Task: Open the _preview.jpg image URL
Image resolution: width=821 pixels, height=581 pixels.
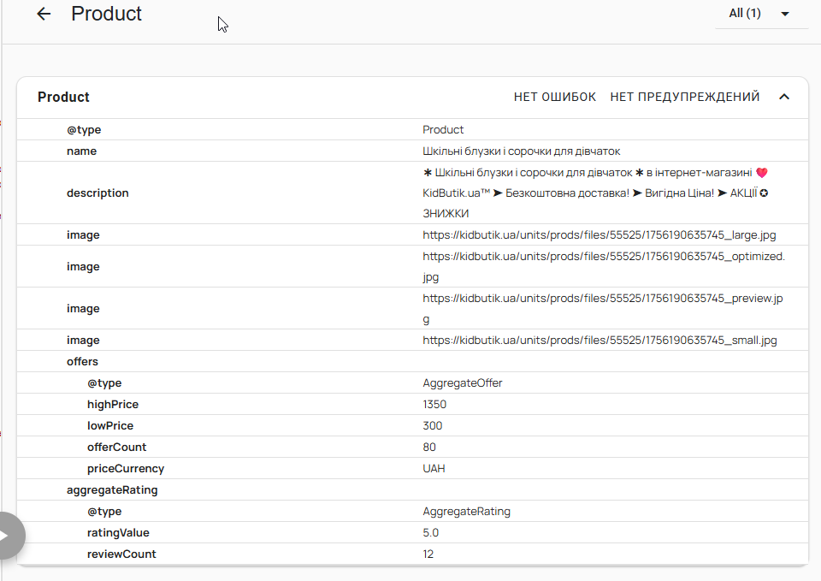Action: (x=603, y=309)
